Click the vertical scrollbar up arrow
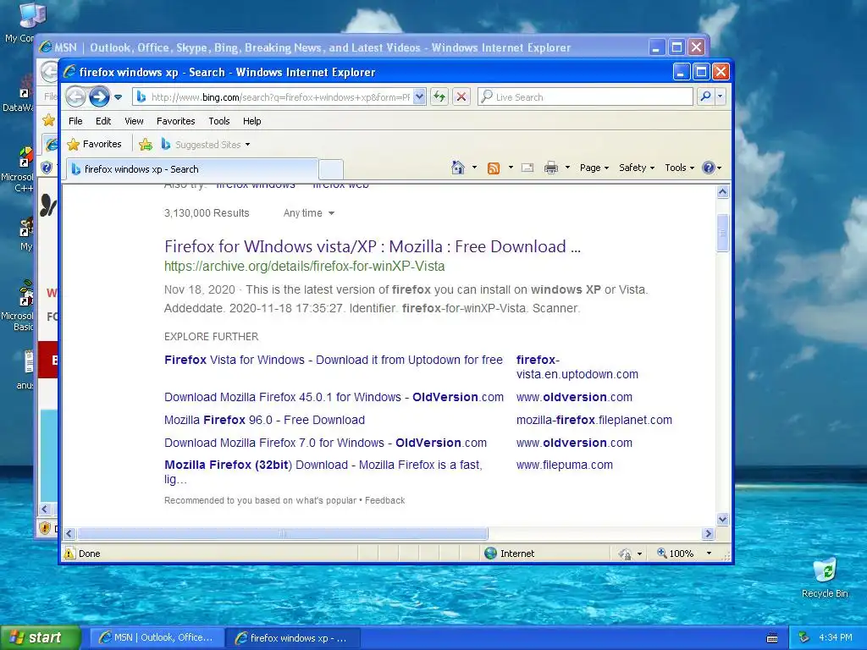 [x=723, y=192]
